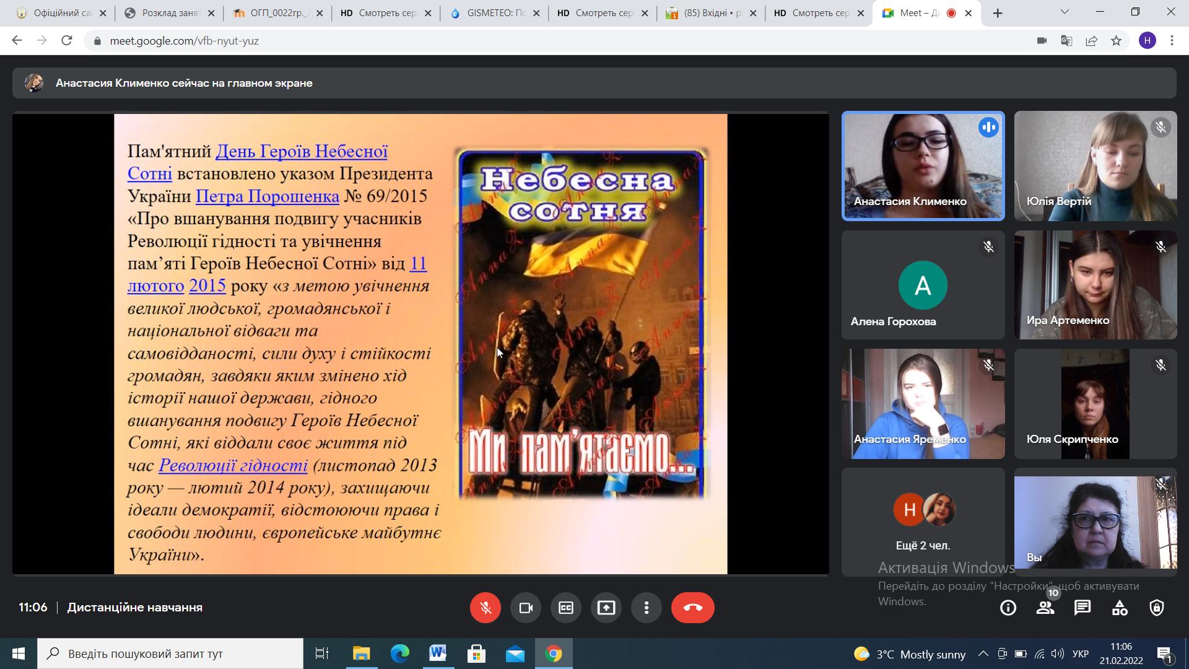The image size is (1189, 669).
Task: Open a new browser tab
Action: coord(997,13)
